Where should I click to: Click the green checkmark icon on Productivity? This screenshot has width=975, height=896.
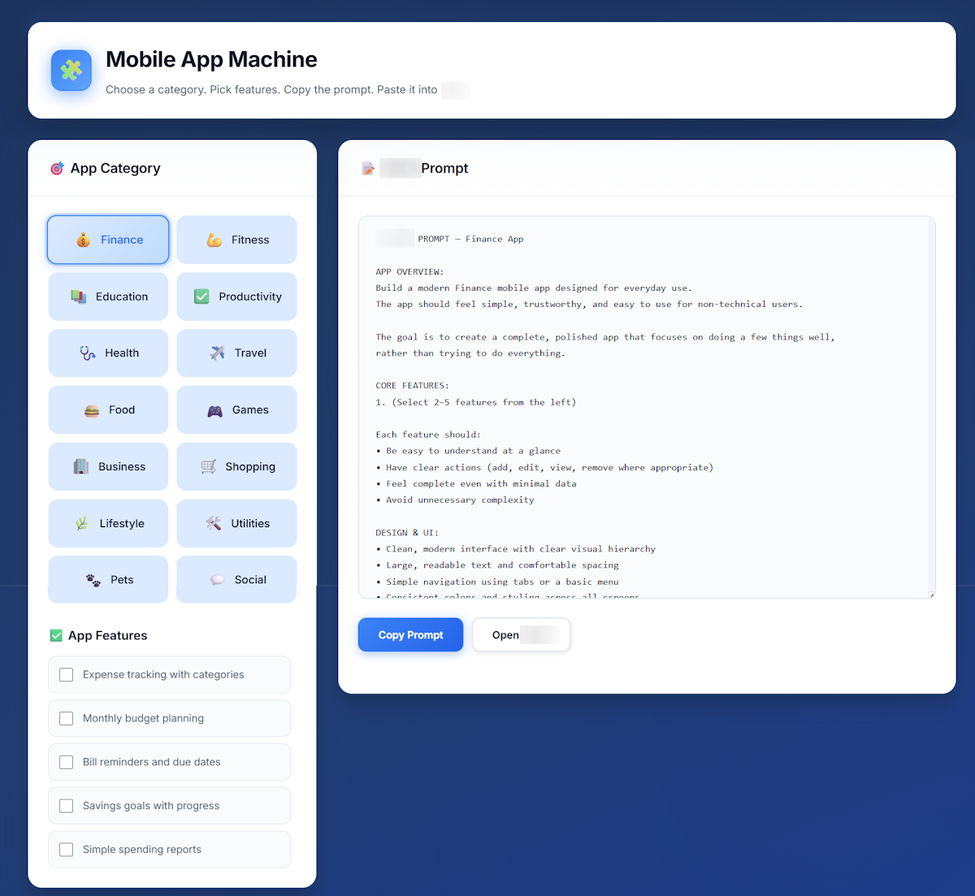(x=201, y=297)
